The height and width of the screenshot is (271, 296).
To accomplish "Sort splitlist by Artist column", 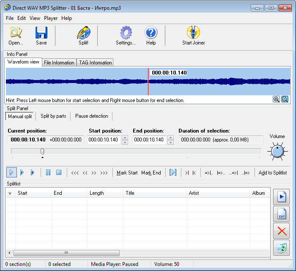I will (218, 193).
